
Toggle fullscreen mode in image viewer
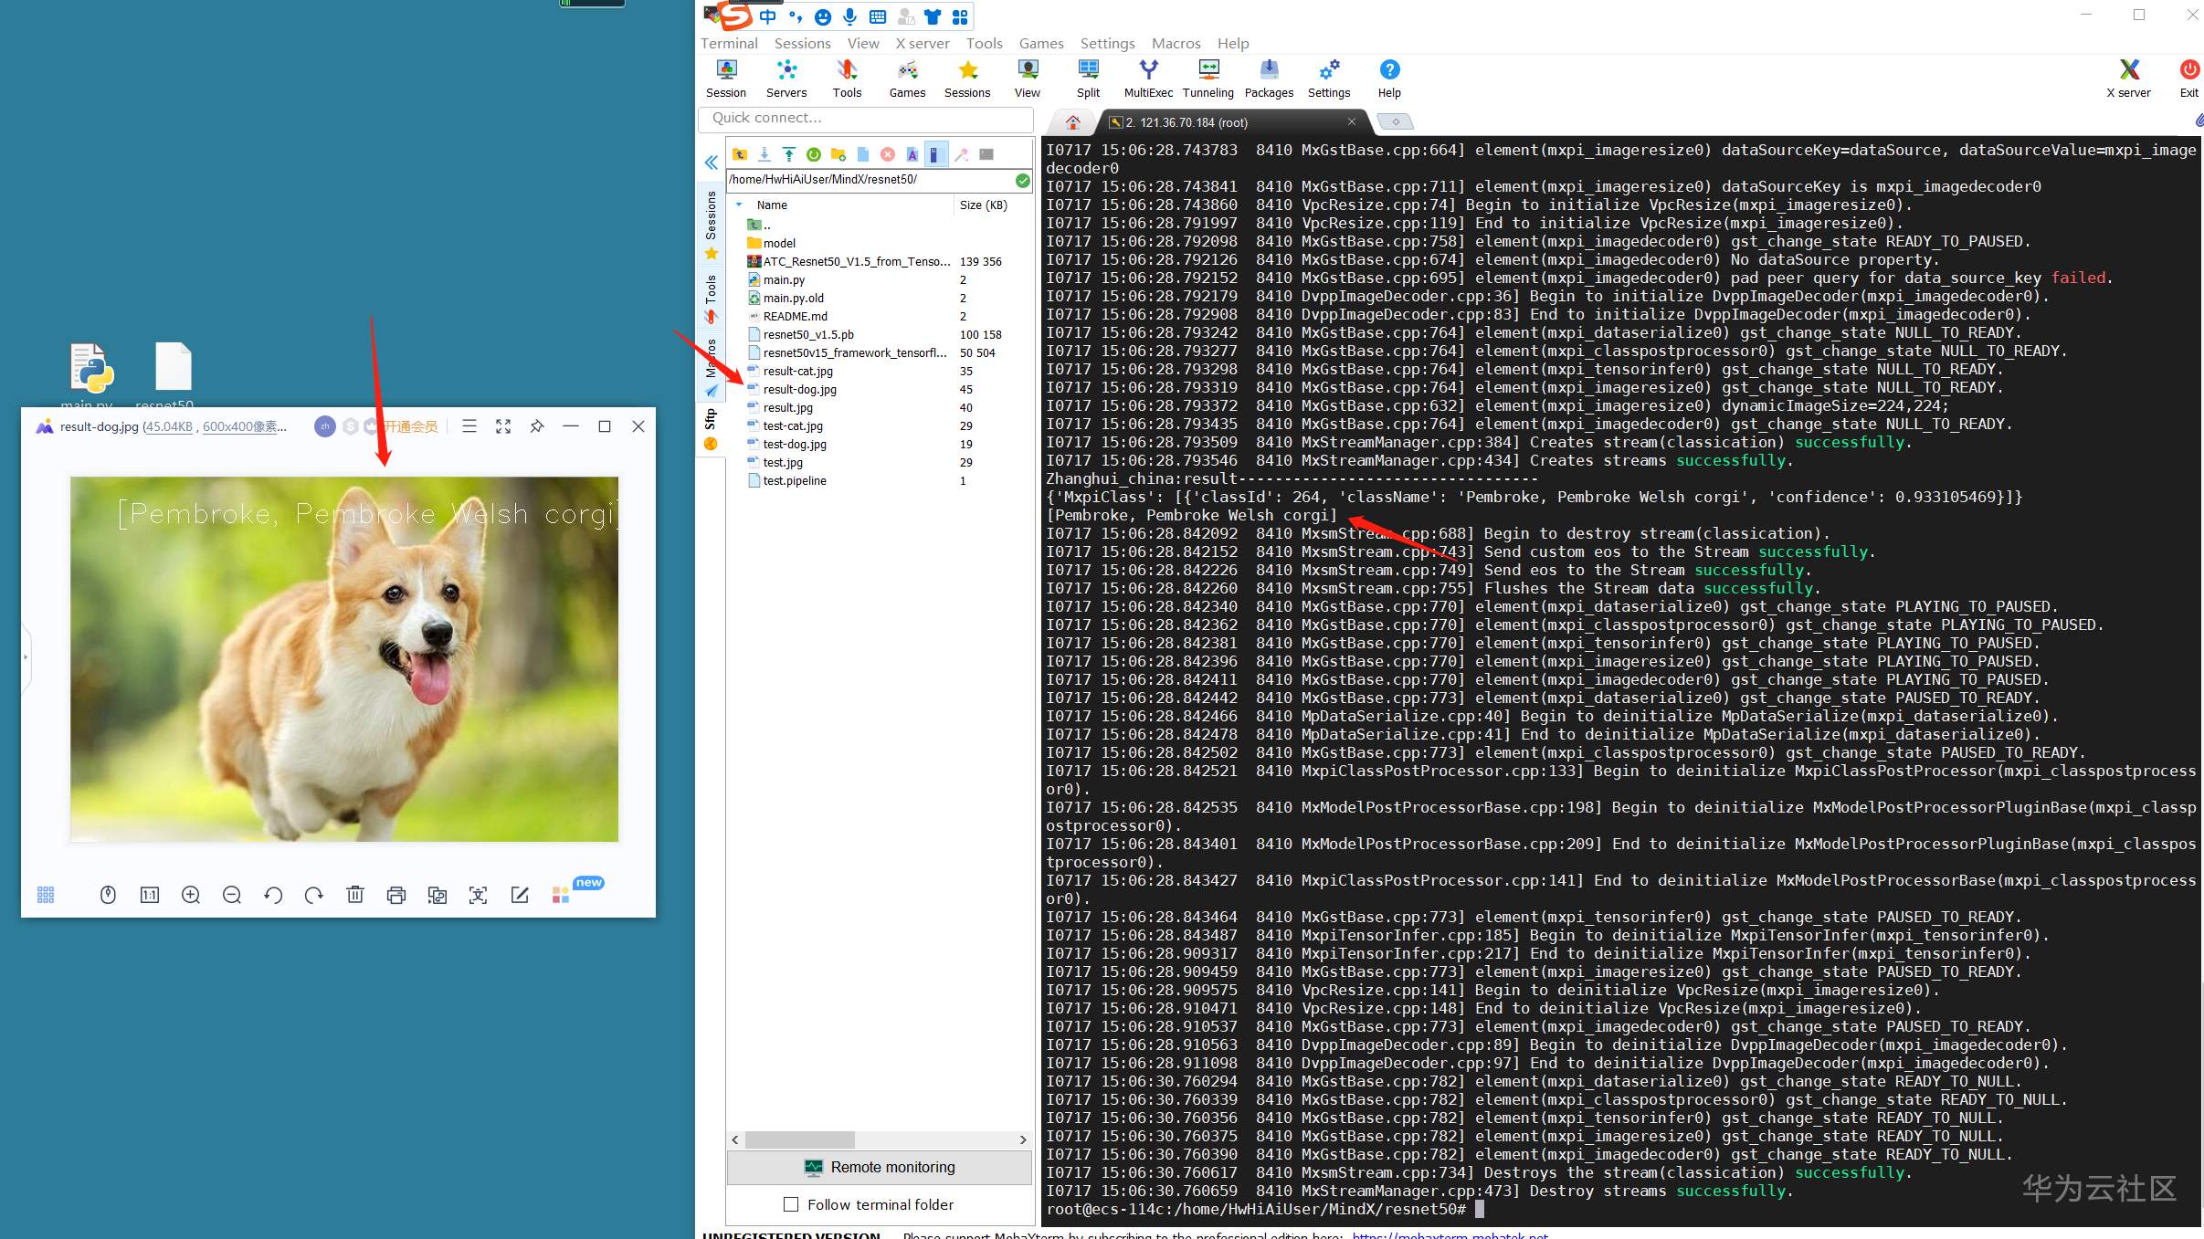(503, 426)
